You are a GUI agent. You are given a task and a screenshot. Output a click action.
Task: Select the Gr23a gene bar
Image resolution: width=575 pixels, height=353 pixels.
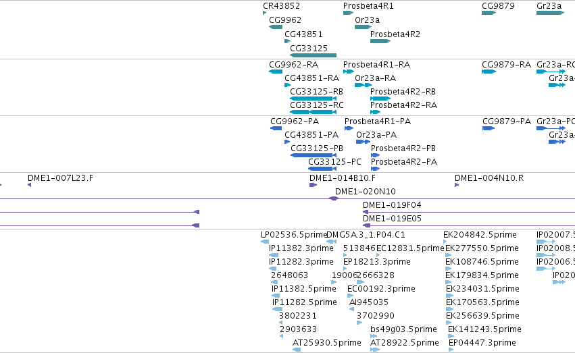point(551,13)
